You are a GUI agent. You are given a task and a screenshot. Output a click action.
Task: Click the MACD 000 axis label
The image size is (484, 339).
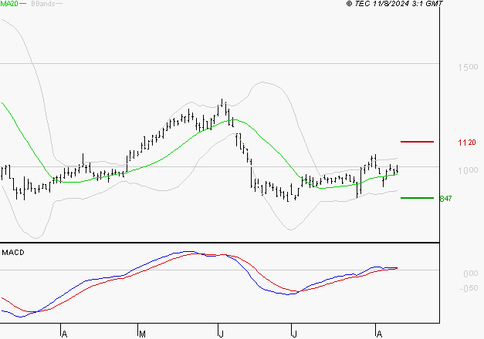(470, 274)
